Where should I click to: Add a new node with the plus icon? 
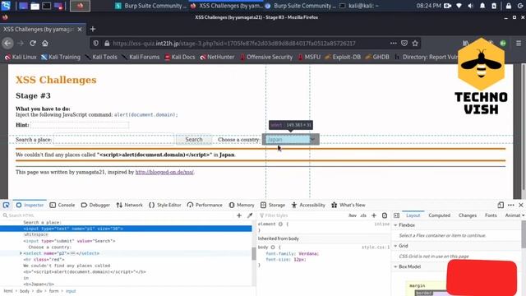click(x=239, y=215)
